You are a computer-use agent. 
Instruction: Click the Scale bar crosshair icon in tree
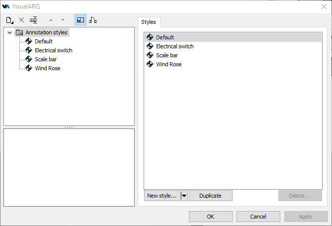pyautogui.click(x=29, y=59)
